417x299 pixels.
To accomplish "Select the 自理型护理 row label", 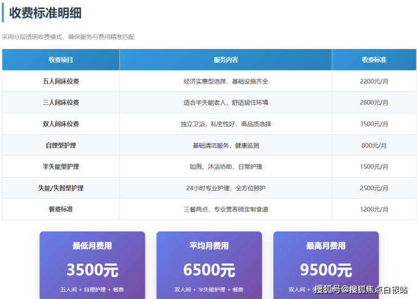I will point(61,146).
